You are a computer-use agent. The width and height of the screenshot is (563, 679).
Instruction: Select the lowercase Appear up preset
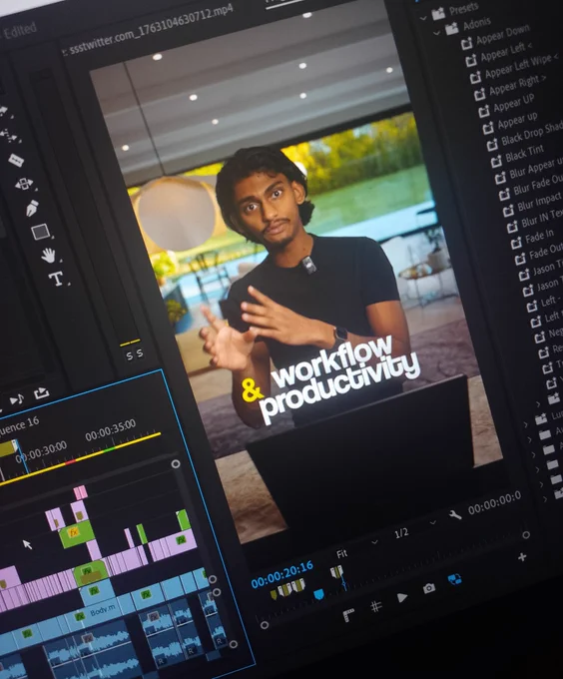click(517, 120)
